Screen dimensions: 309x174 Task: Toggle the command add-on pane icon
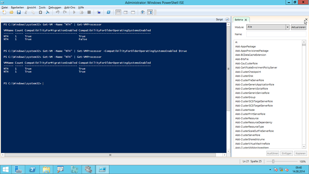pos(150,12)
